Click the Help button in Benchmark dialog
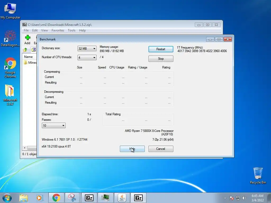 132,149
